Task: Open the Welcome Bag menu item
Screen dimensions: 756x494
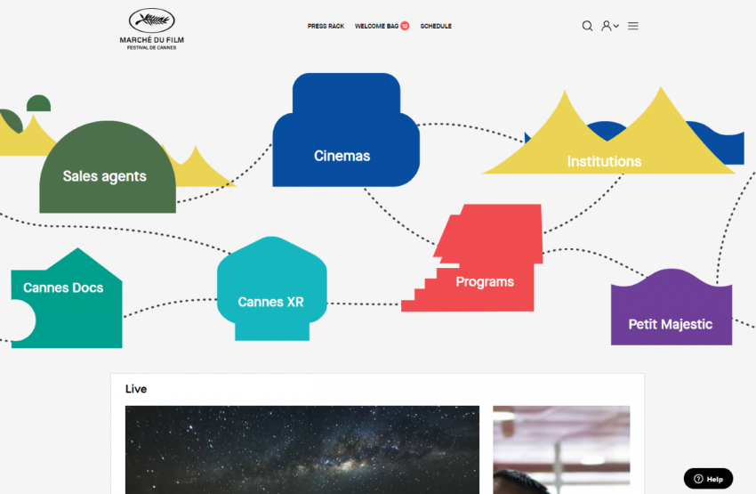Action: click(376, 26)
